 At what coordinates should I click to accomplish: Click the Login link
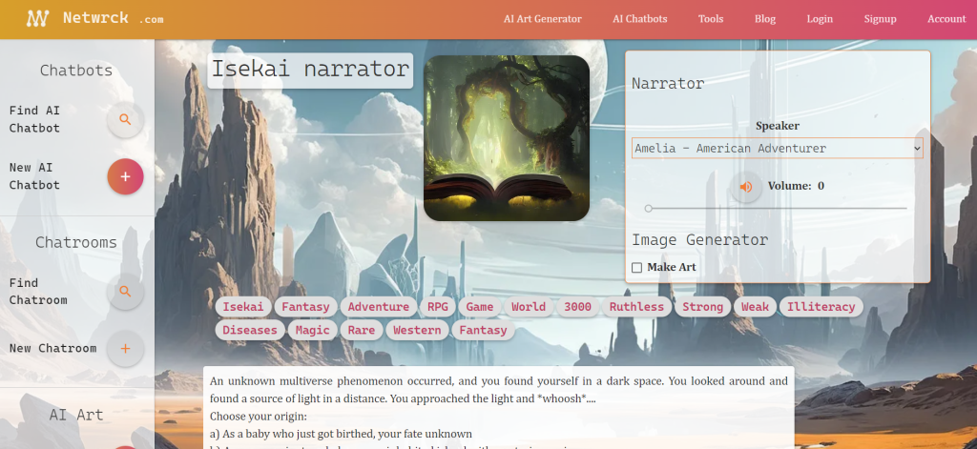[819, 19]
